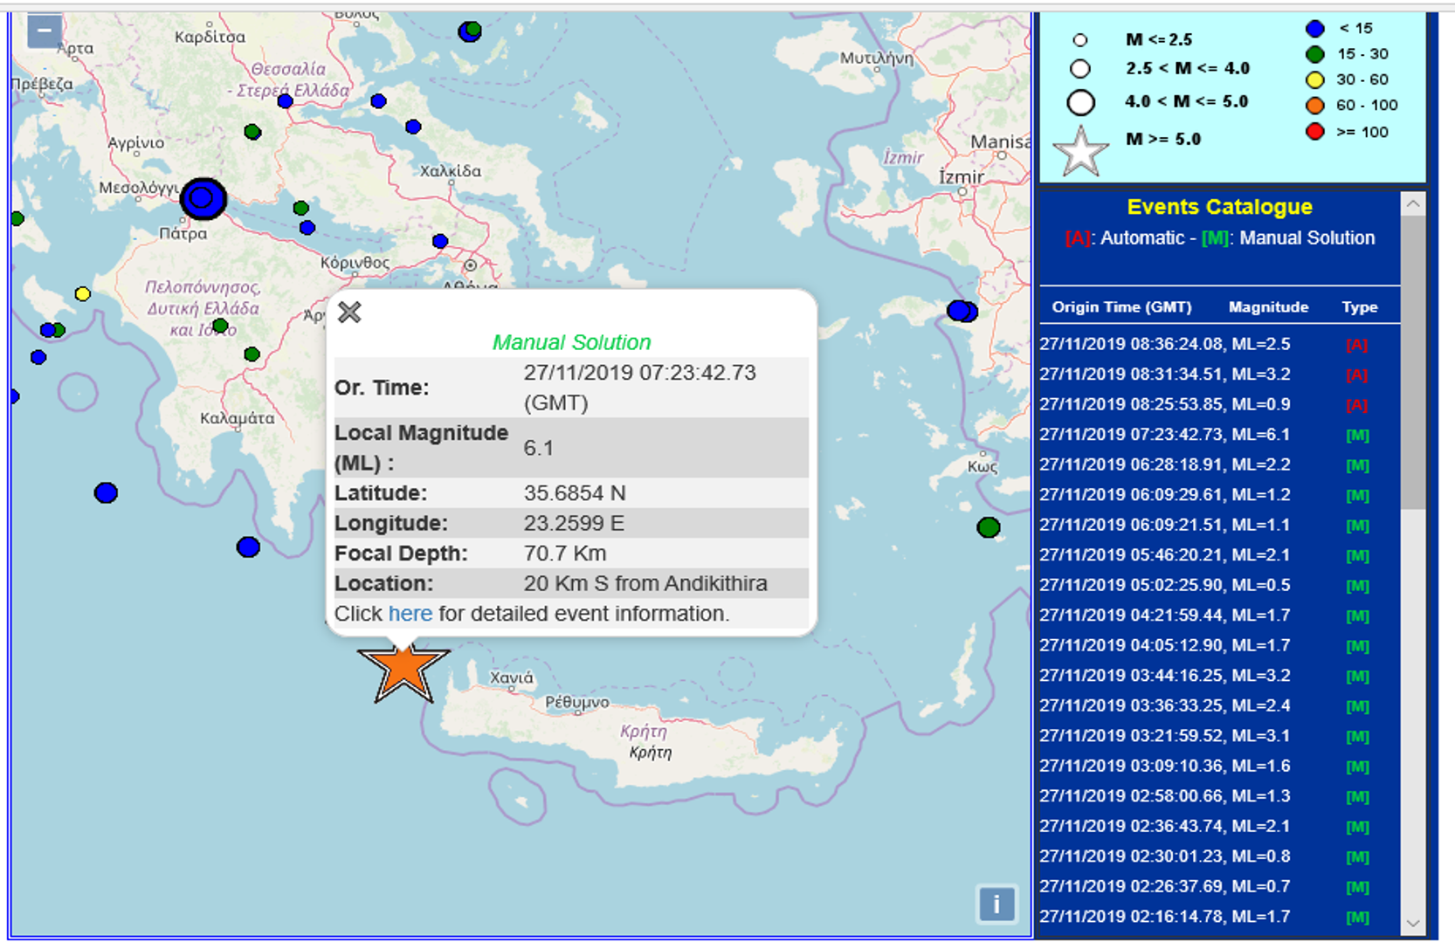
Task: Click the large blue marker near Patra
Action: point(203,199)
